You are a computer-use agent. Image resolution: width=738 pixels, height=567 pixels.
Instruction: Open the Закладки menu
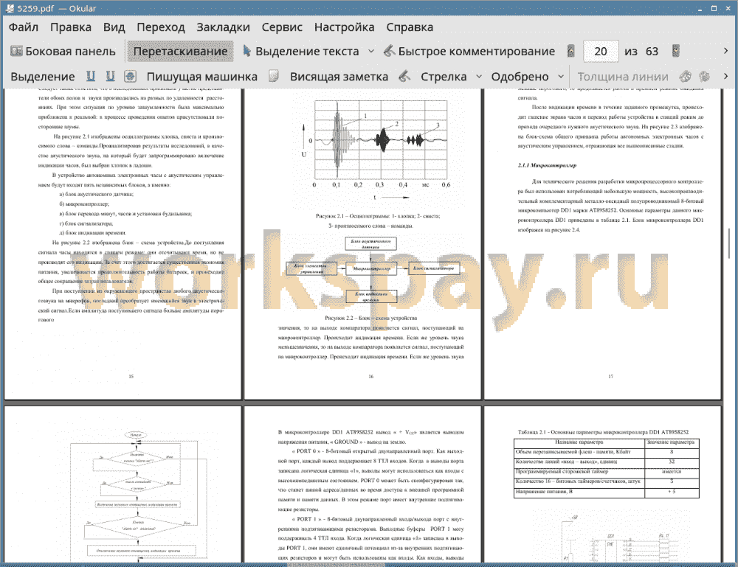[223, 27]
